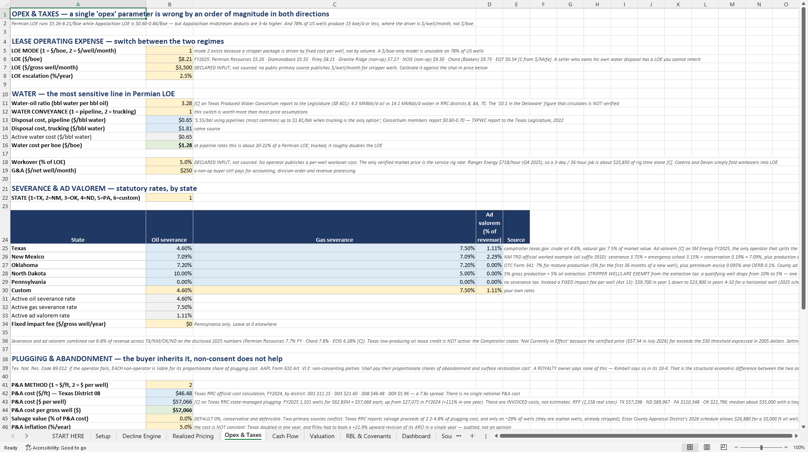
Task: Select column A header
Action: (78, 4)
